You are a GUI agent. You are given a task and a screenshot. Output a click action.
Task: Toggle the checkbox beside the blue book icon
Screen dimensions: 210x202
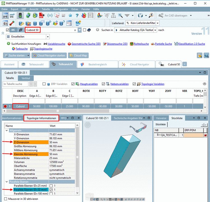tap(85, 30)
